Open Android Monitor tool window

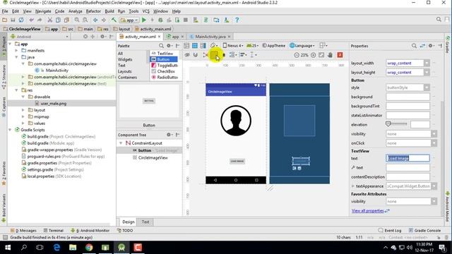coord(90,231)
